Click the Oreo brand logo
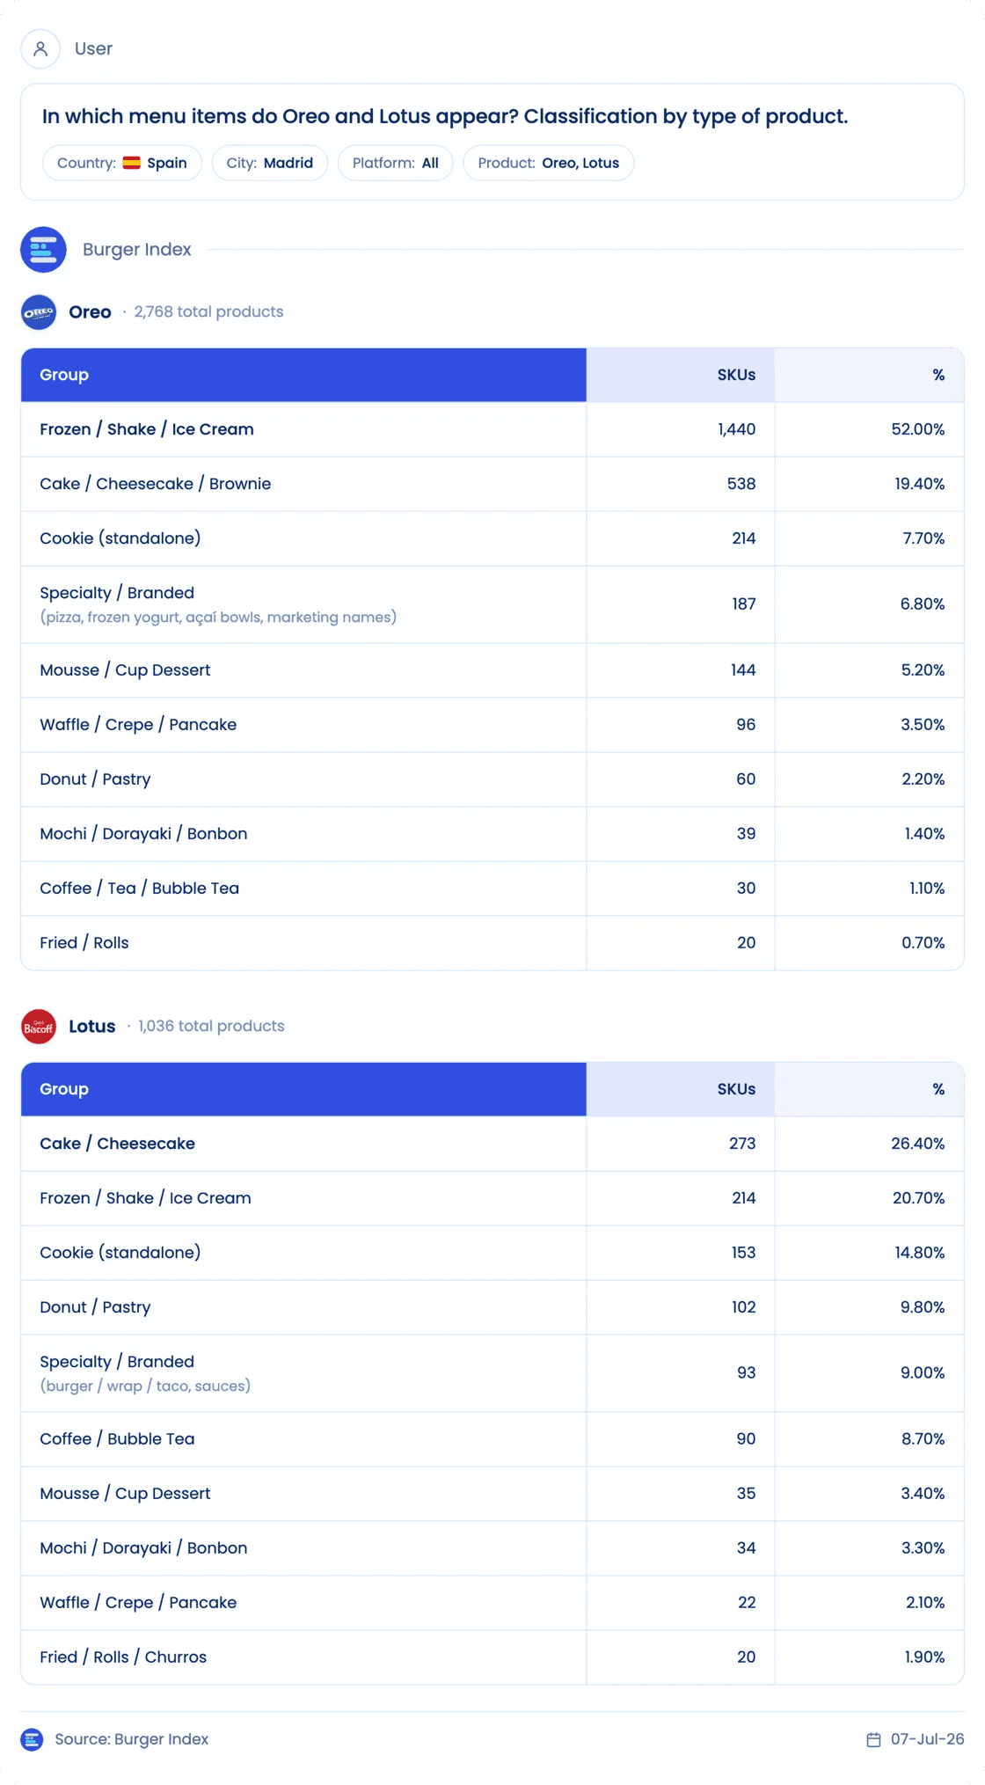 39,312
